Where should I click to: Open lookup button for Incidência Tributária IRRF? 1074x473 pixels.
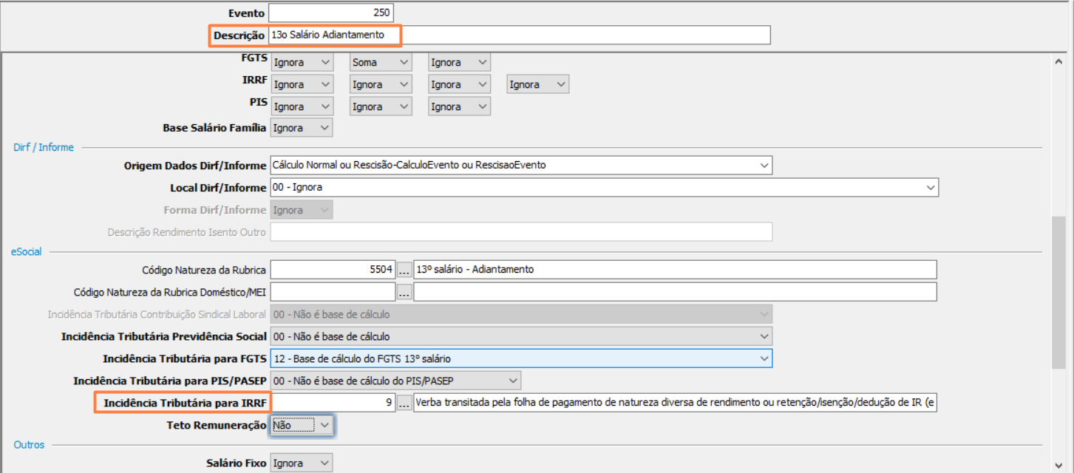click(x=404, y=403)
